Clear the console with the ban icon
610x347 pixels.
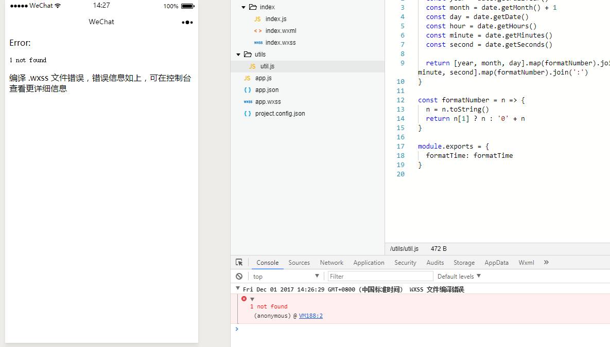point(239,276)
